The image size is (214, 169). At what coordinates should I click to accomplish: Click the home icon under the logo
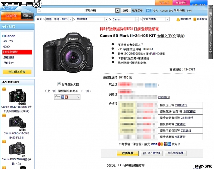pos(4,8)
